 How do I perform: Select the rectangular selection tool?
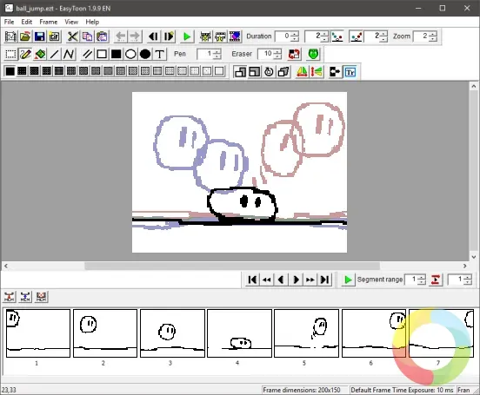click(x=10, y=54)
